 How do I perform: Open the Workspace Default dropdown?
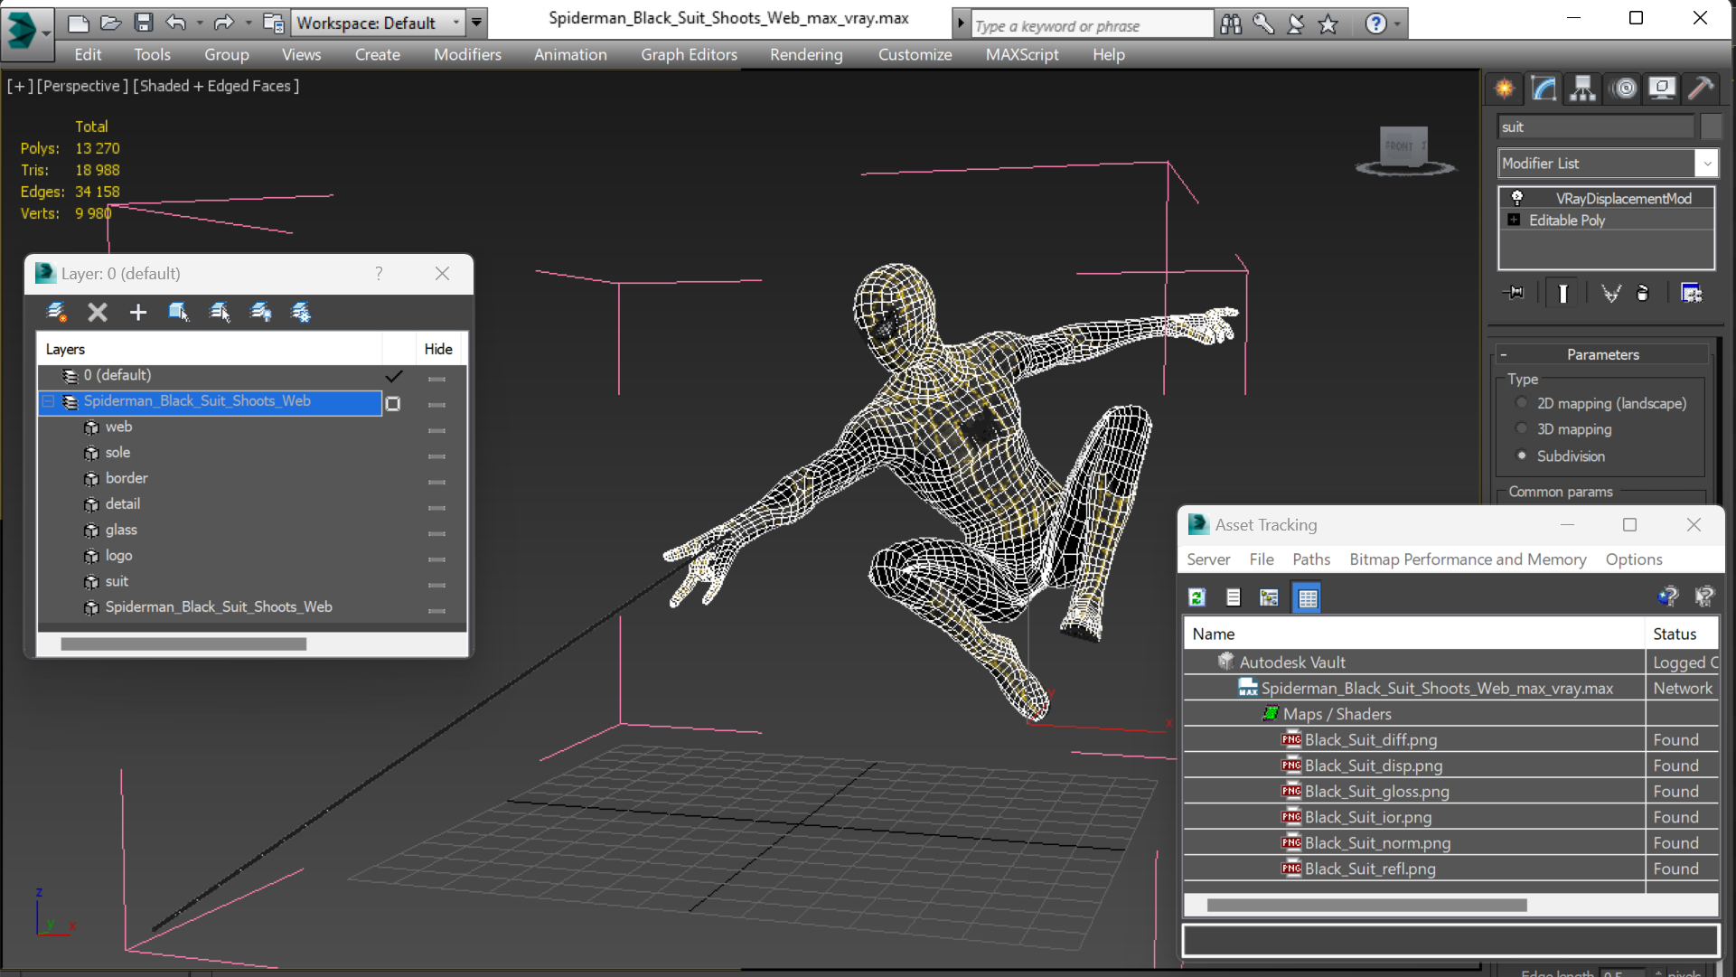coord(455,23)
